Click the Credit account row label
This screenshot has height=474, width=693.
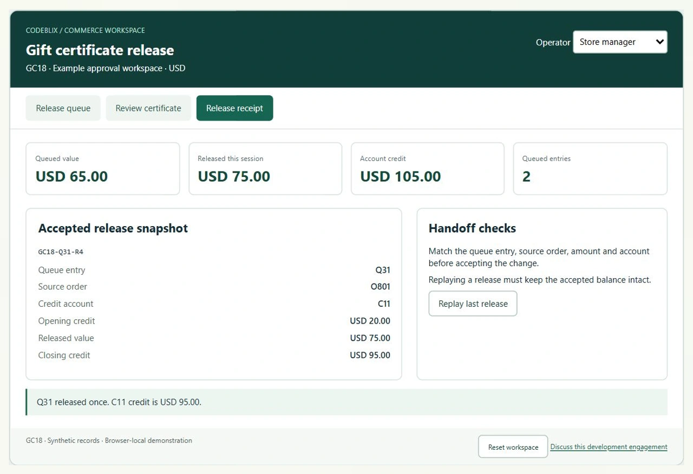[x=66, y=304]
